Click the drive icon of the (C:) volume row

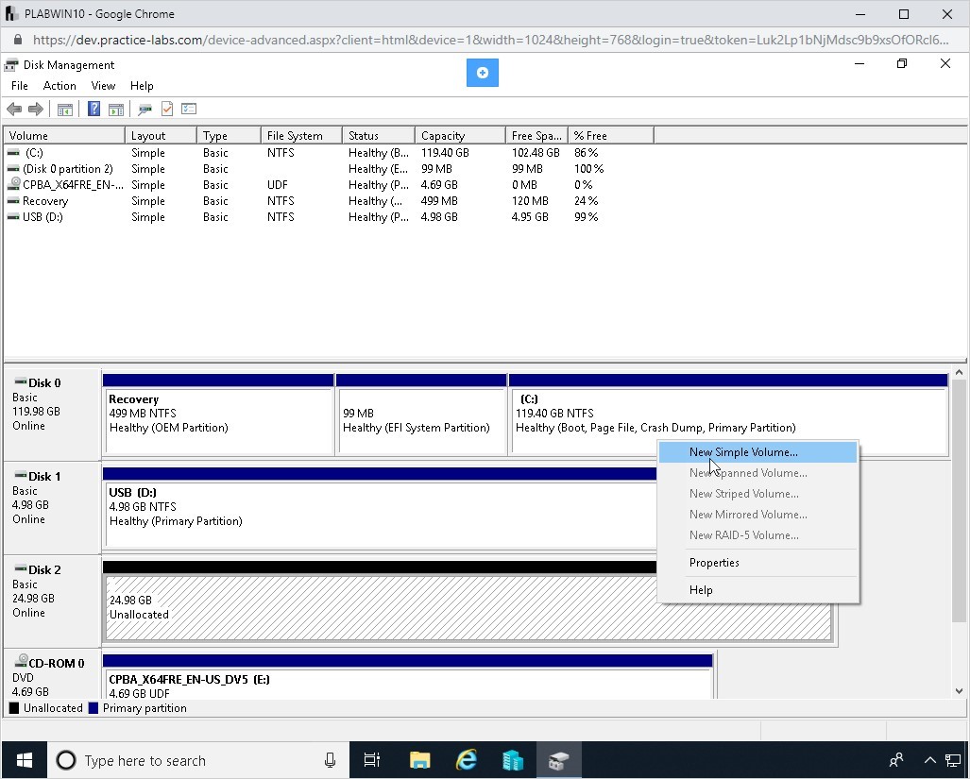(13, 153)
